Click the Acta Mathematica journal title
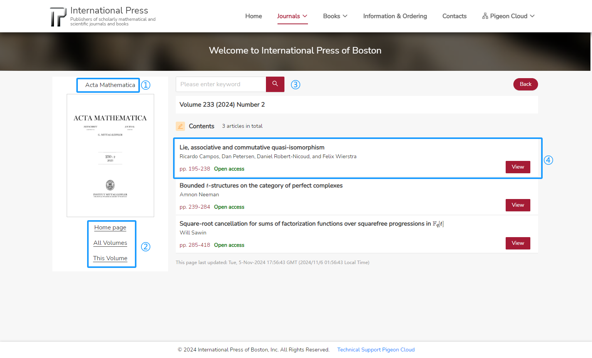 click(x=110, y=85)
